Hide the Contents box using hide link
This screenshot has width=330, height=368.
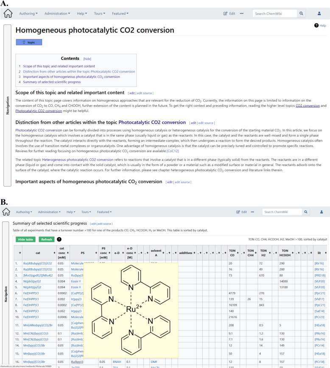(87, 59)
